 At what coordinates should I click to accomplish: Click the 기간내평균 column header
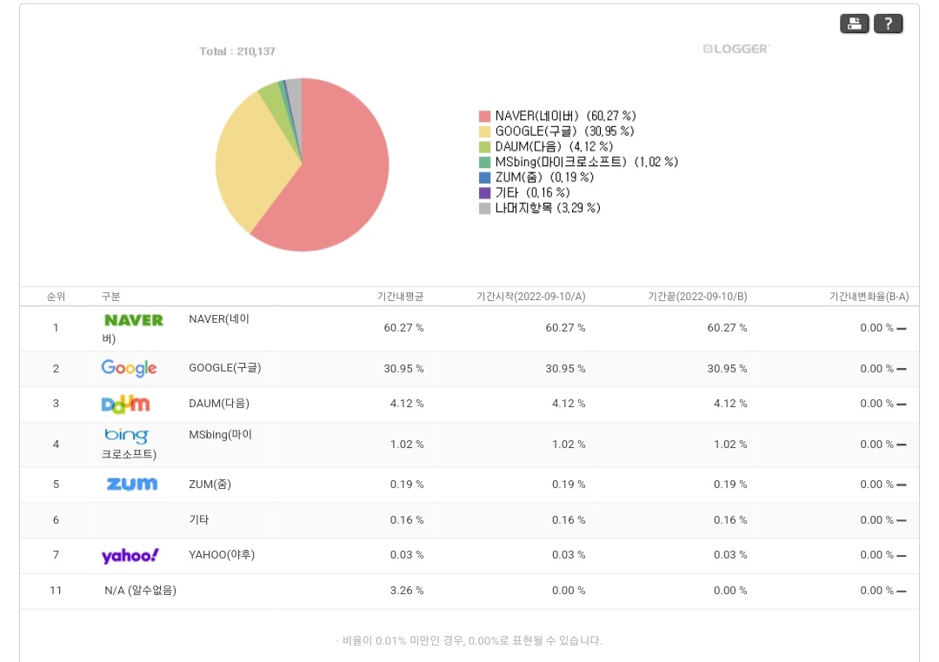click(400, 297)
